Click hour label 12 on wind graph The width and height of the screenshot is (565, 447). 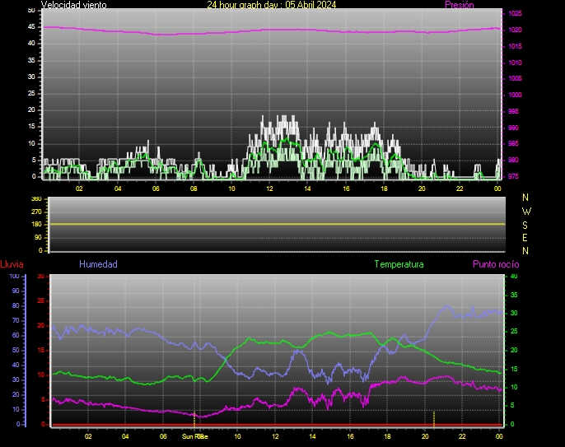point(269,189)
